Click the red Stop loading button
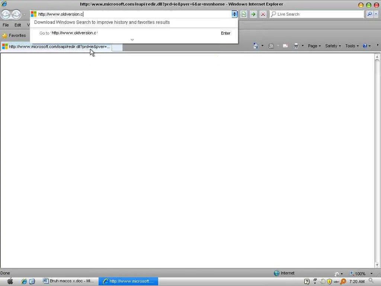Image resolution: width=381 pixels, height=286 pixels. (263, 15)
